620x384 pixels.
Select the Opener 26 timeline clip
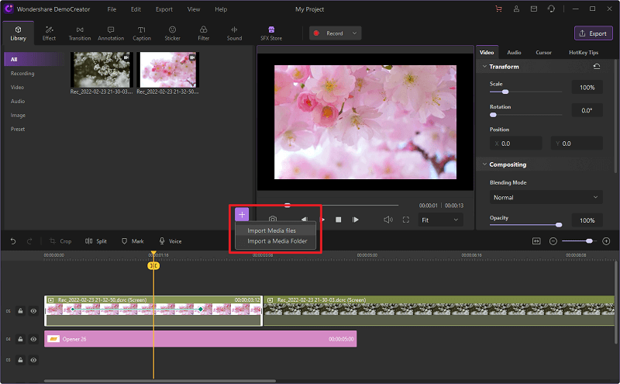coord(201,339)
